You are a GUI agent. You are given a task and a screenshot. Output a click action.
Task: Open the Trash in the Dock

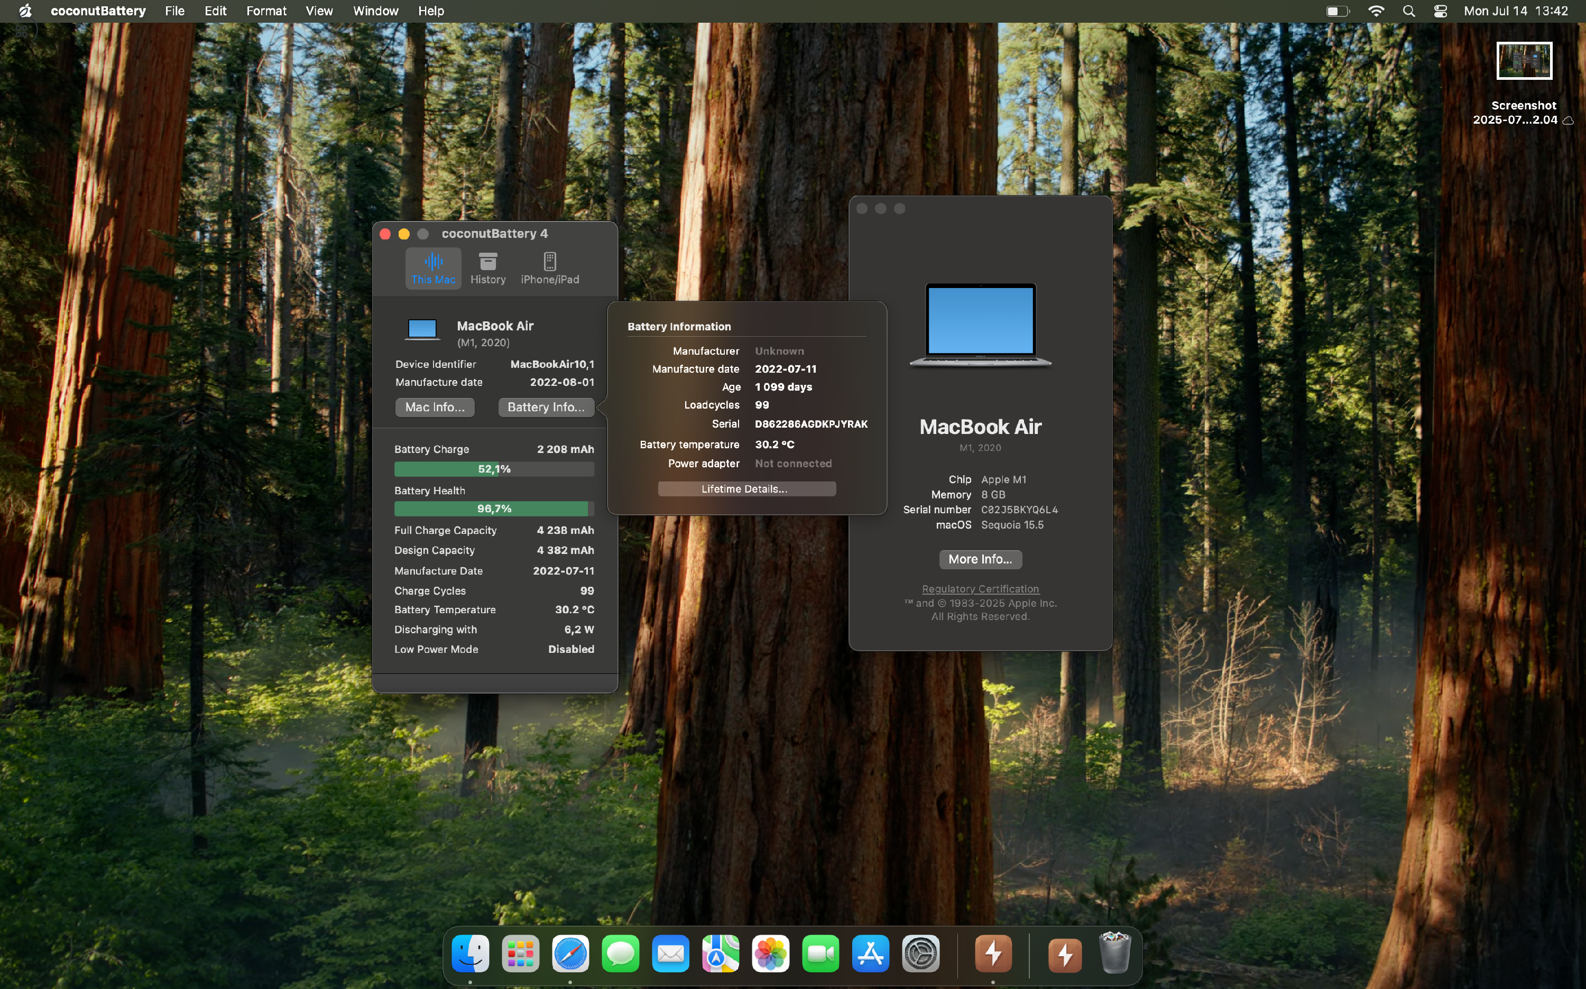[1115, 953]
